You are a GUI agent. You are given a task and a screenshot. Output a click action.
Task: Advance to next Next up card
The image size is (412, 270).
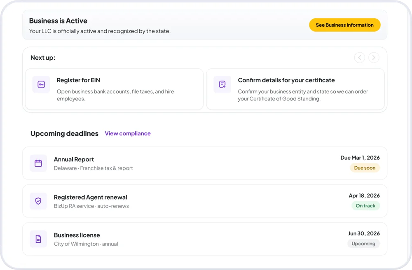[x=374, y=58]
